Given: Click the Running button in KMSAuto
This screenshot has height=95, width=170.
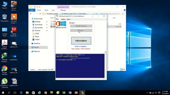Looking at the screenshot, I should click(81, 31).
